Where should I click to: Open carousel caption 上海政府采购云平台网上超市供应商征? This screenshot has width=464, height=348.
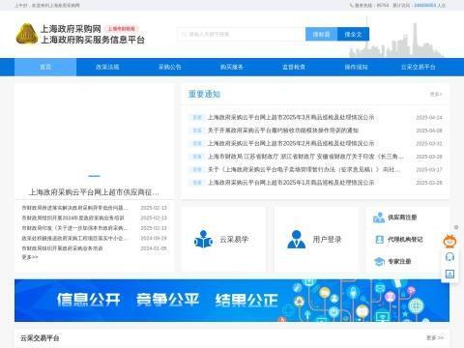click(94, 192)
